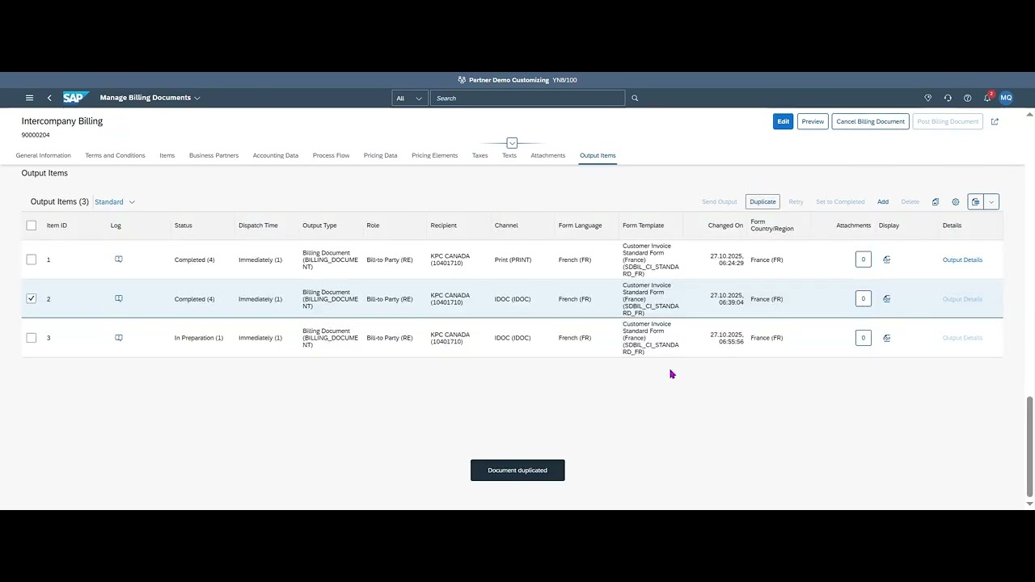Click the 'In Preparation (1)' status cell
Image resolution: width=1035 pixels, height=582 pixels.
pyautogui.click(x=199, y=338)
